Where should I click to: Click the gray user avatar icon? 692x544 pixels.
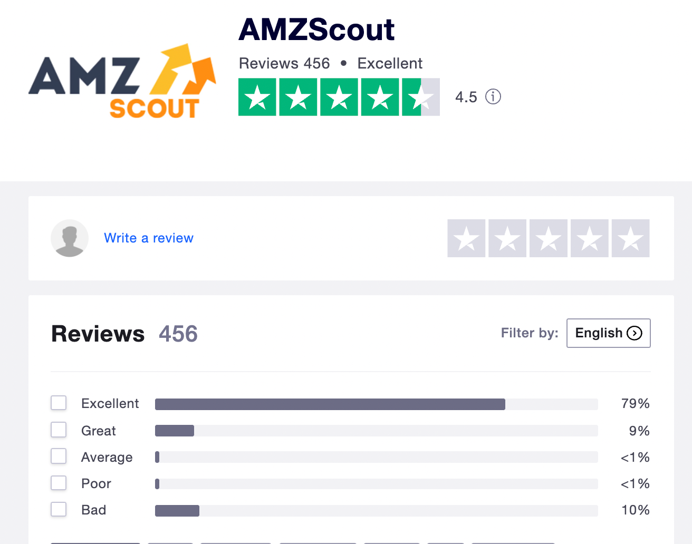tap(70, 238)
